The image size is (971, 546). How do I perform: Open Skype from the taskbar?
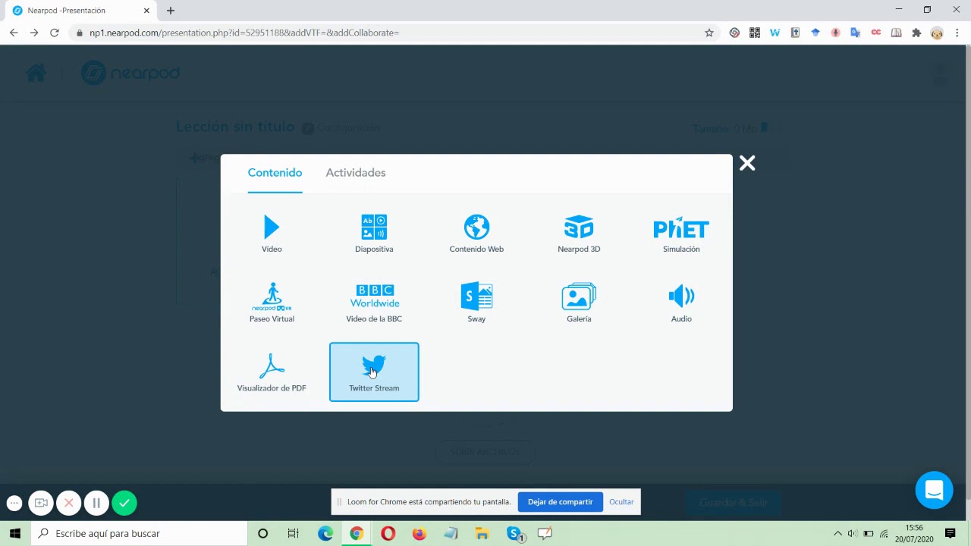(x=516, y=534)
